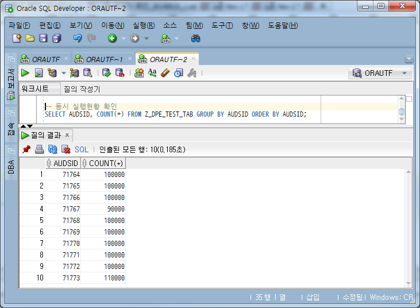Toggle upper/lower case with Aa icon
Screen dimensions: 420x308
click(x=152, y=73)
